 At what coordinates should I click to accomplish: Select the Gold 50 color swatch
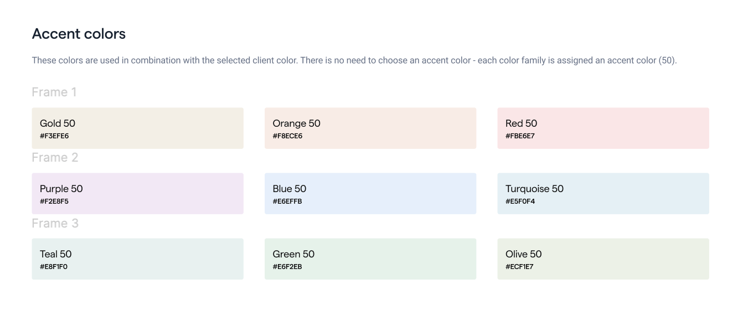tap(137, 128)
